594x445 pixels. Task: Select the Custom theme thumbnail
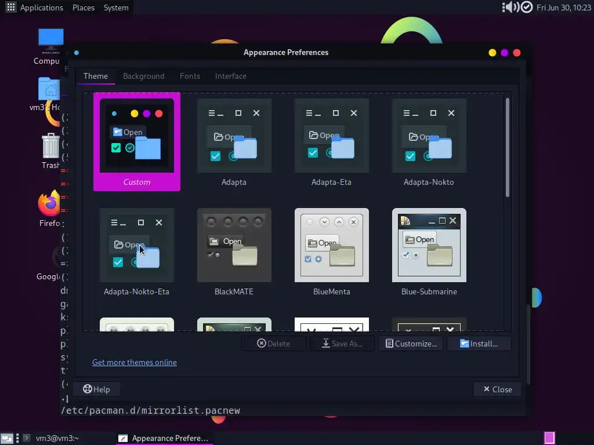pyautogui.click(x=137, y=141)
